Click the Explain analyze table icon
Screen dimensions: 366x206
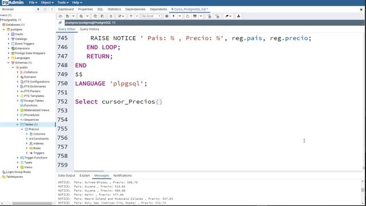coord(194,16)
